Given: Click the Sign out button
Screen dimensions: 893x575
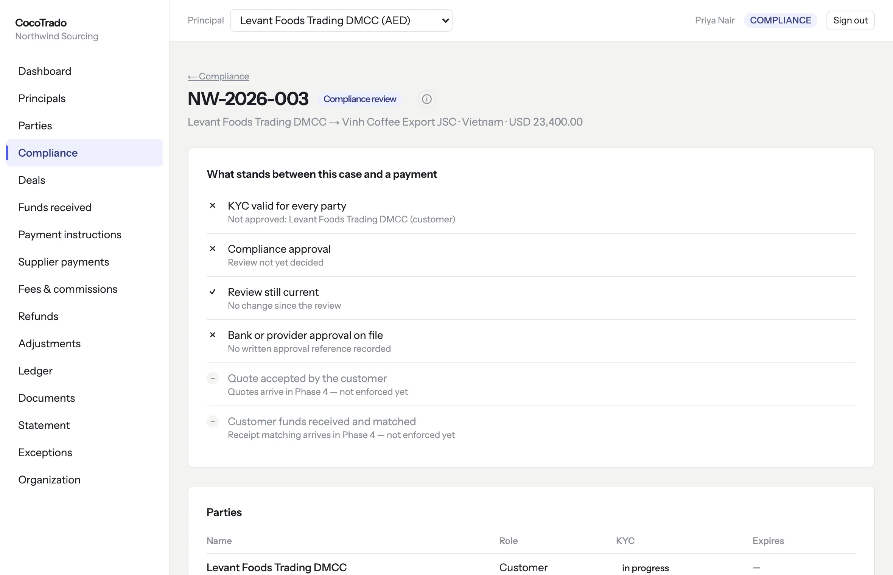Looking at the screenshot, I should tap(850, 20).
